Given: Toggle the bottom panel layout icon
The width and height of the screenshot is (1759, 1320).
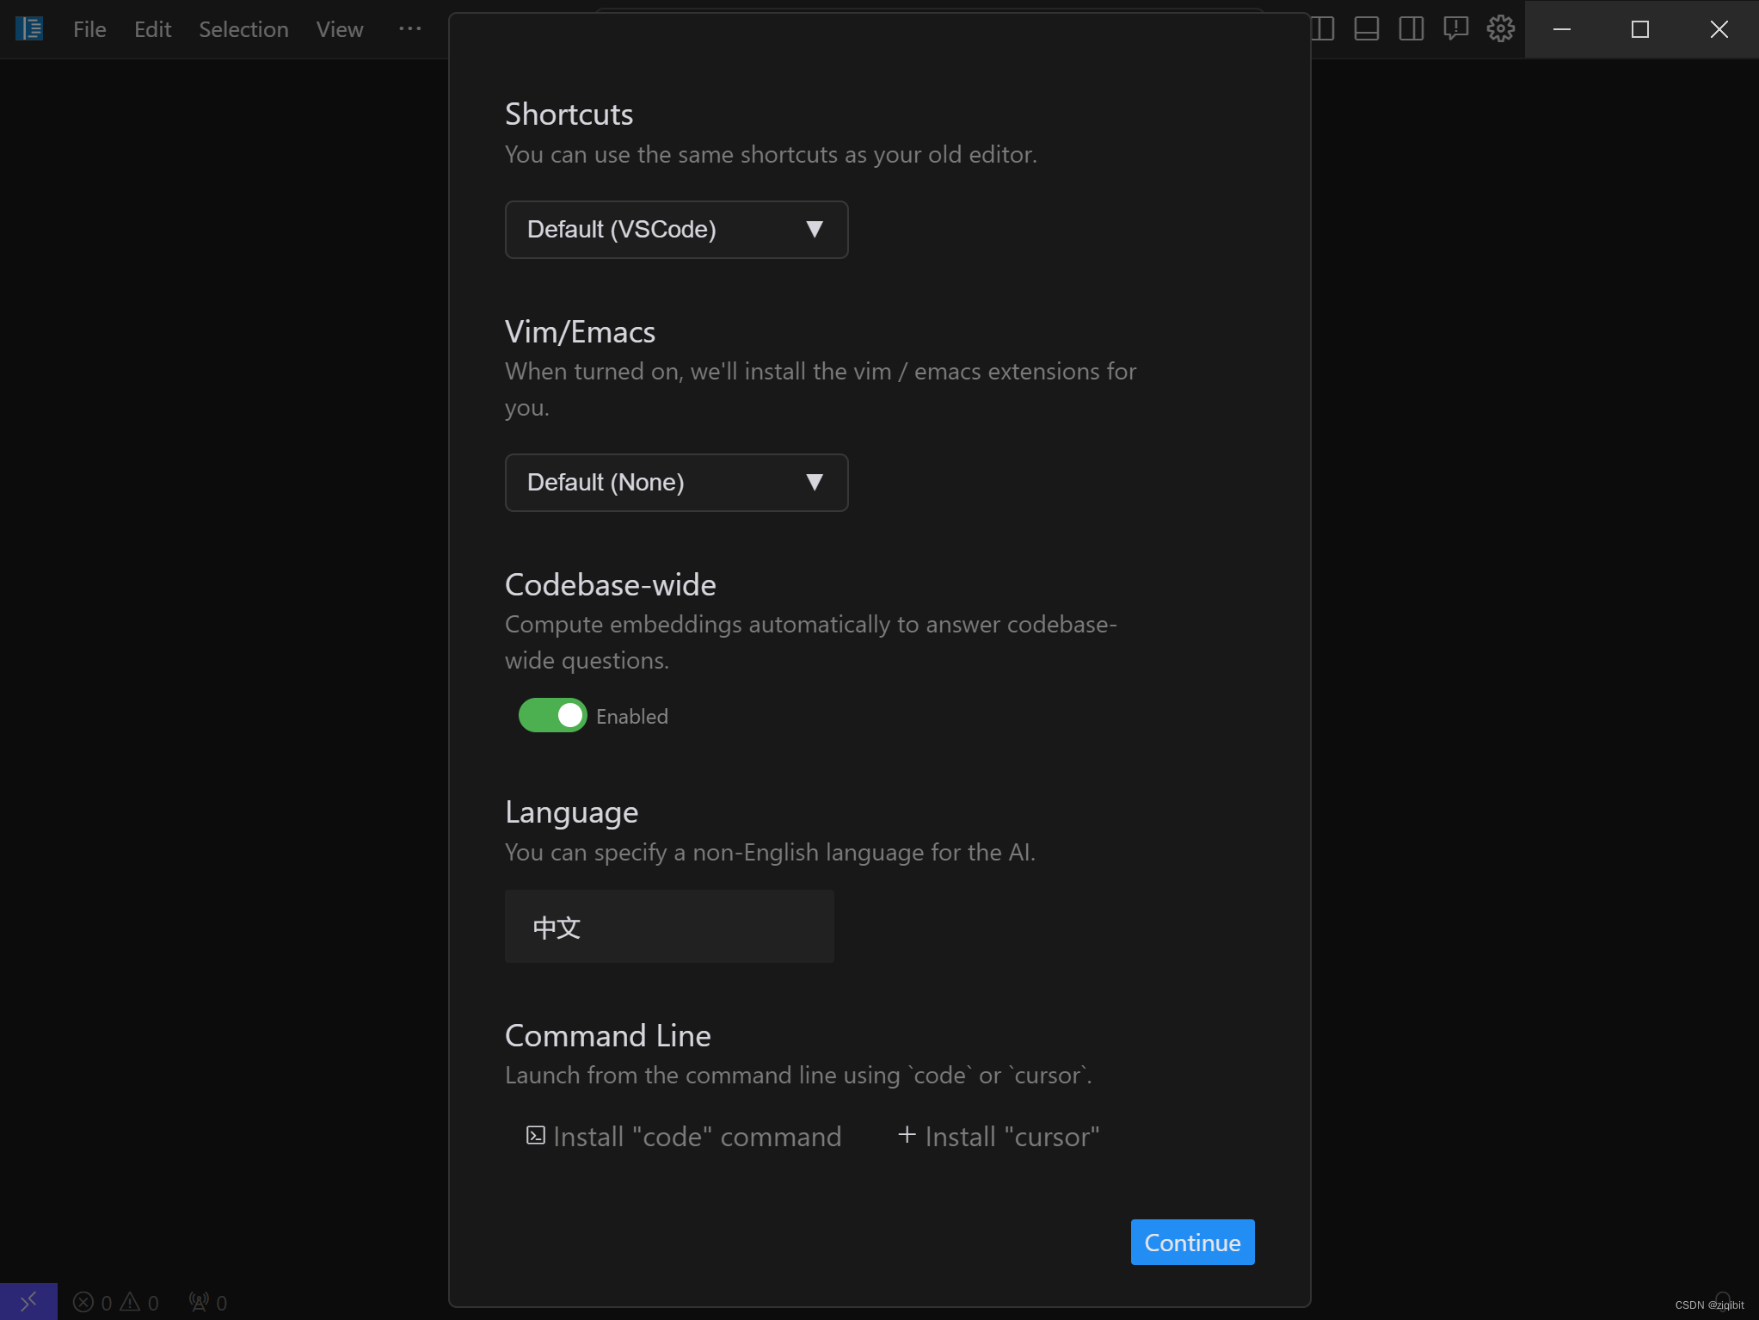Looking at the screenshot, I should point(1366,29).
